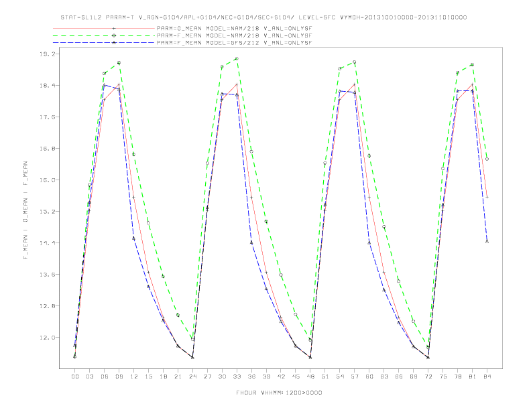Click forecast hour label 30 on x-axis
The height and width of the screenshot is (410, 531).
[222, 377]
